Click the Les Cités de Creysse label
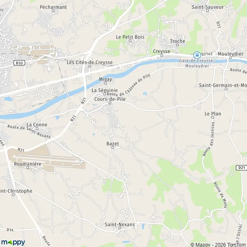Viewport: 247px width, 247px height. 90,63
